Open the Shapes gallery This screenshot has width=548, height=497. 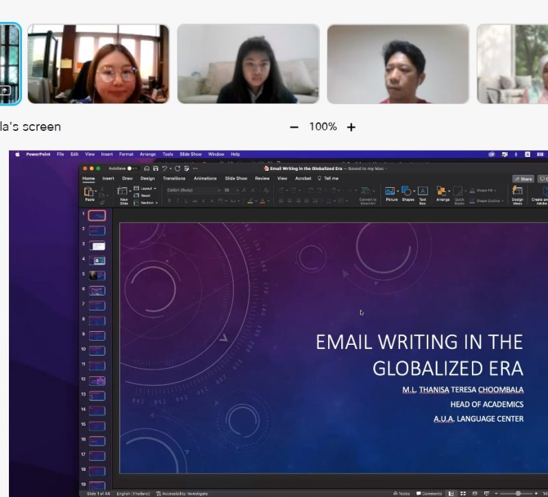point(406,191)
